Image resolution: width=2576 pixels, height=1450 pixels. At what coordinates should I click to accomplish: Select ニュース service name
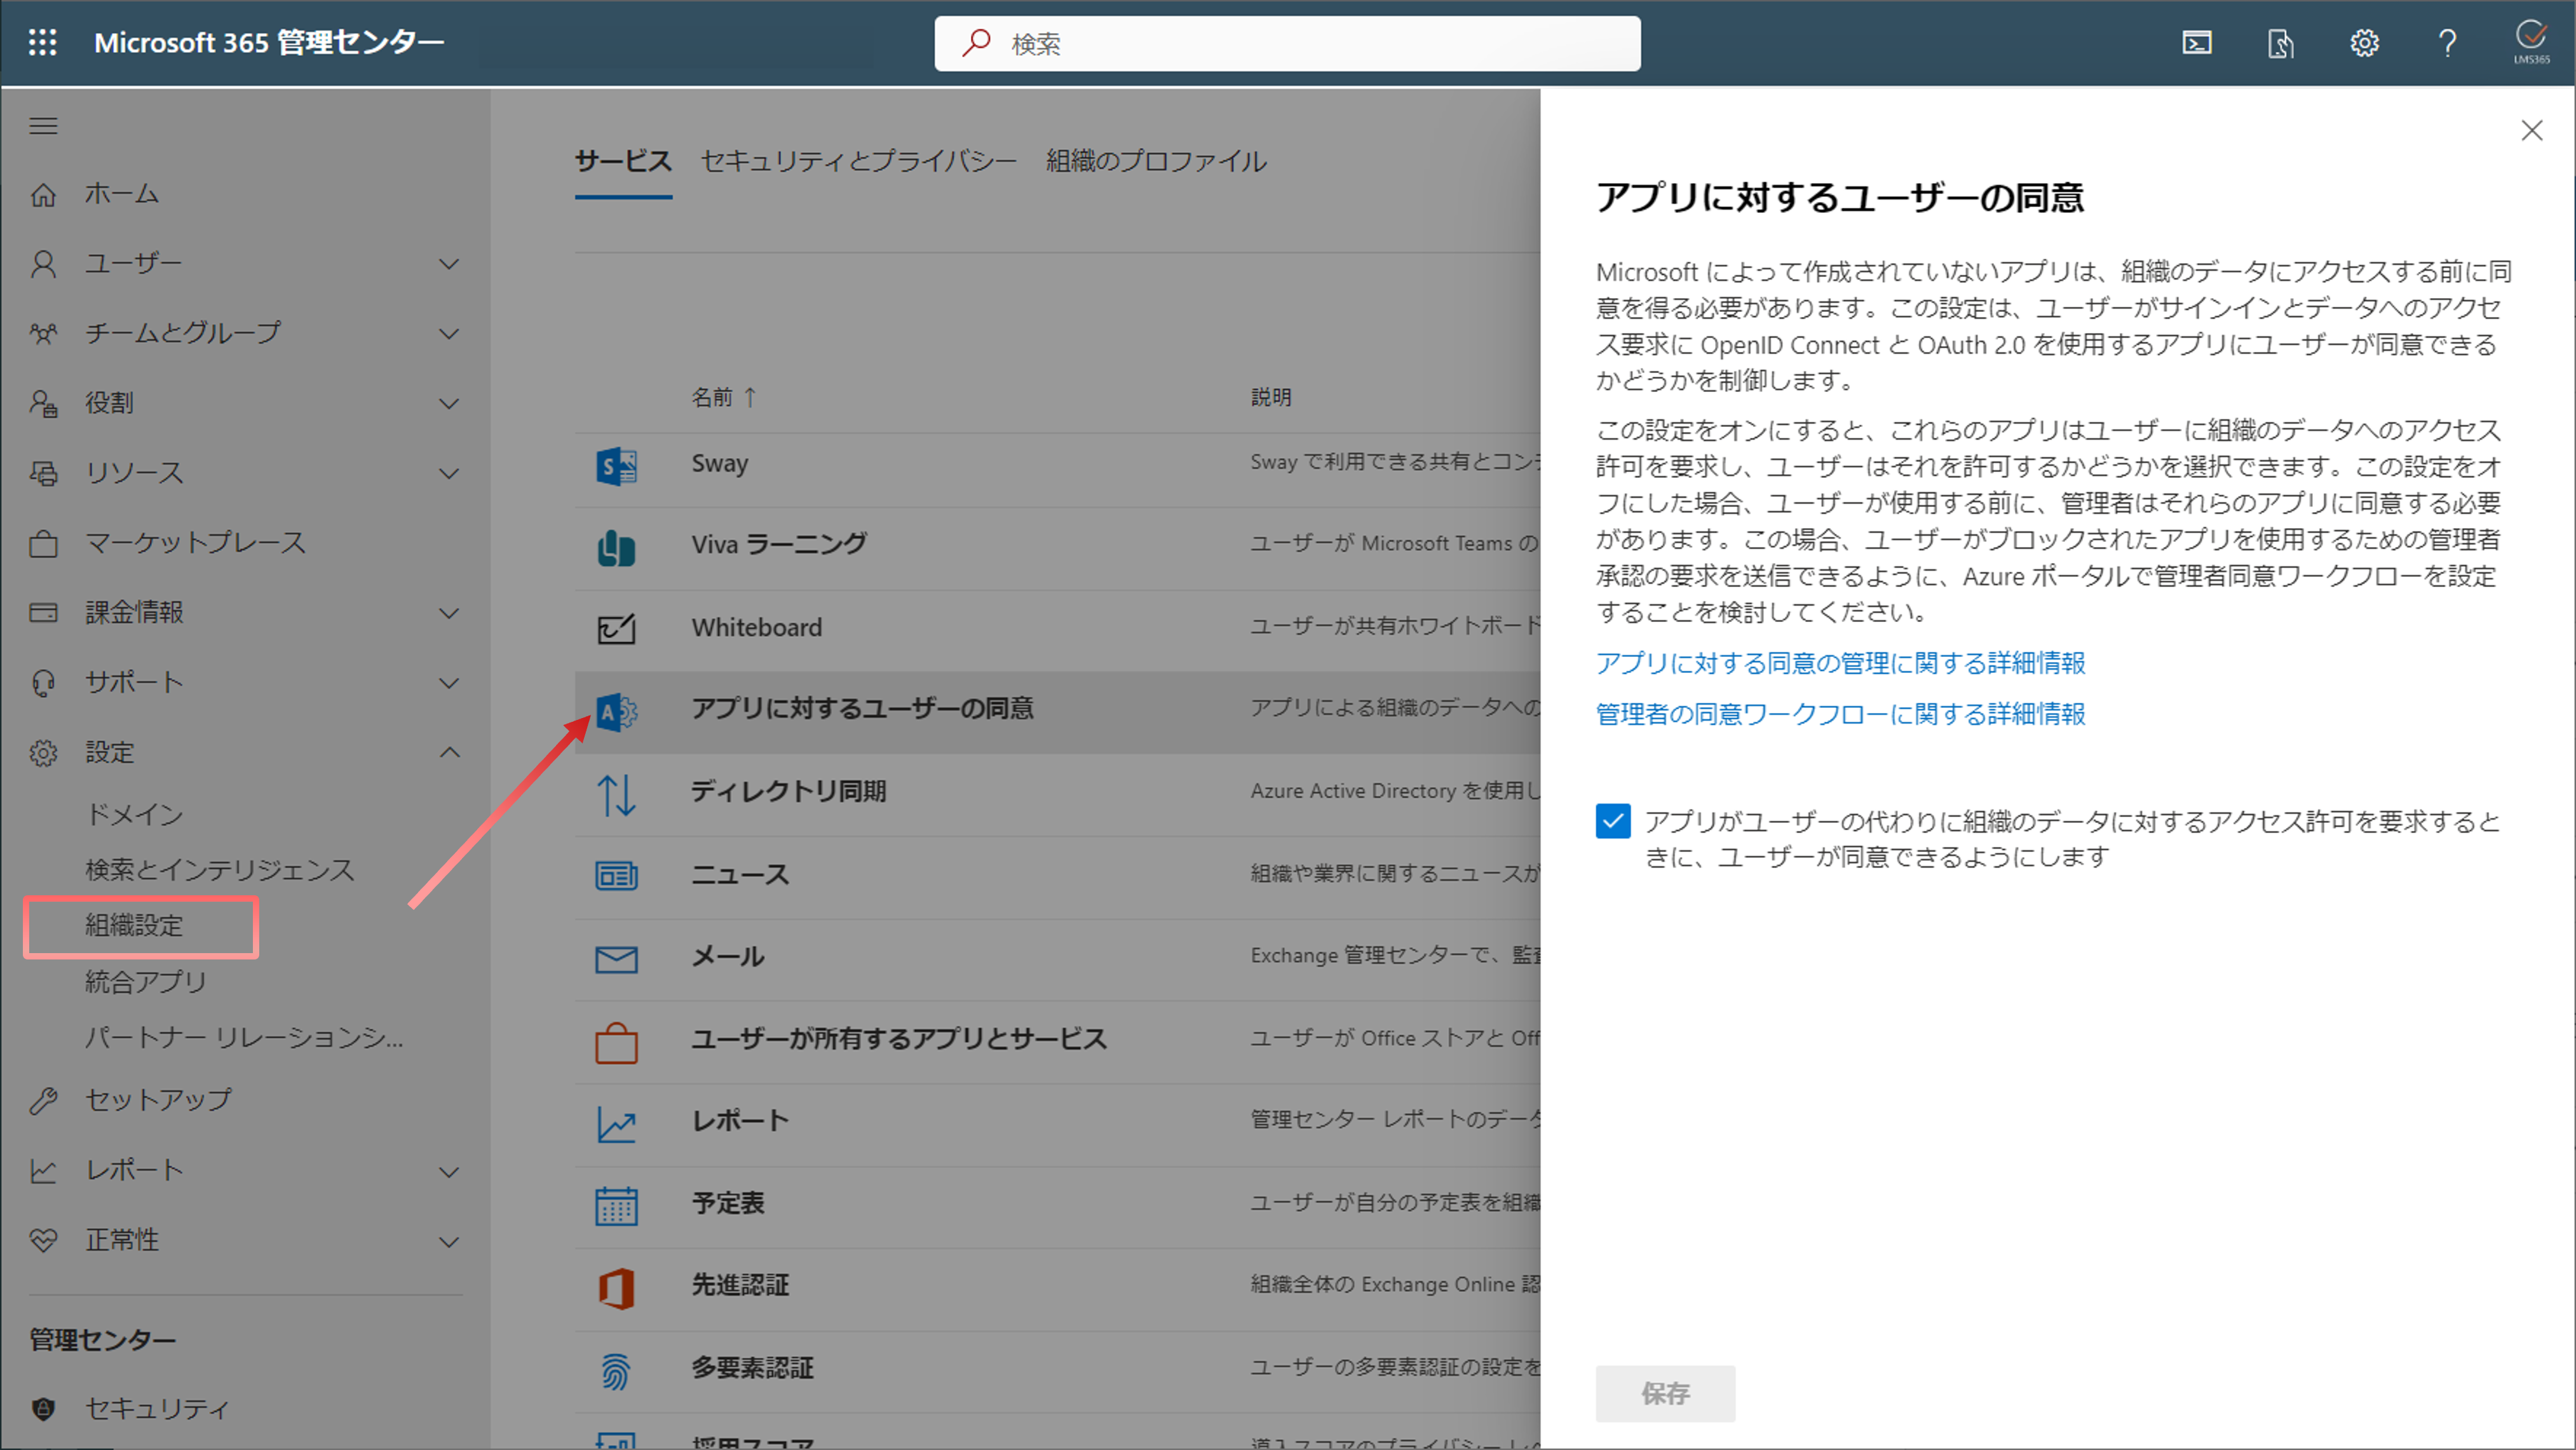741,874
